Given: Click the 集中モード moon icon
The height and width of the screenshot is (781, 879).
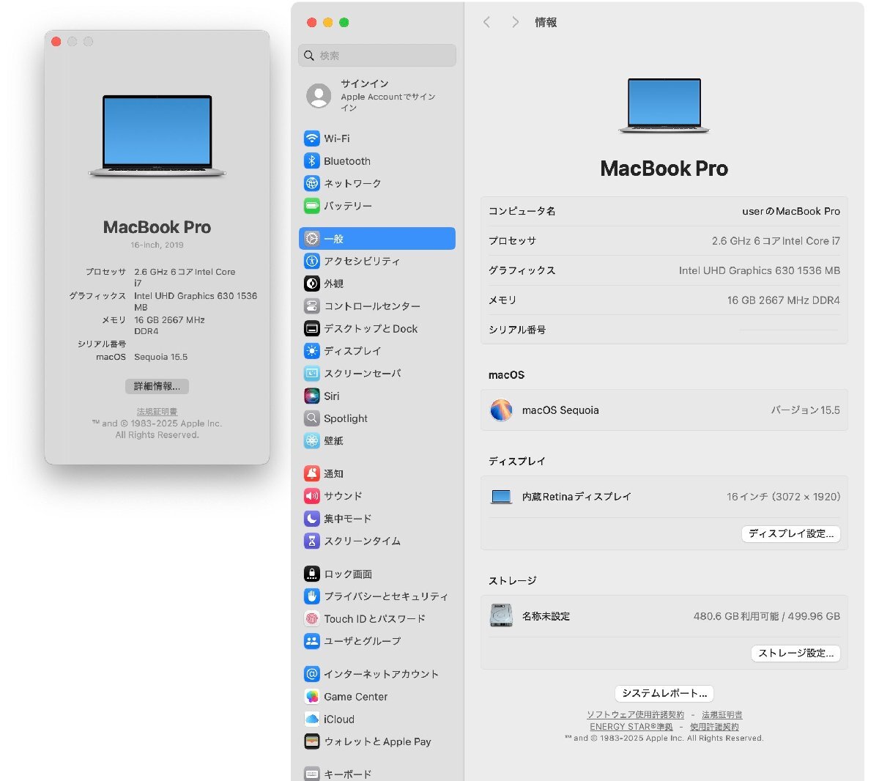Looking at the screenshot, I should point(312,519).
